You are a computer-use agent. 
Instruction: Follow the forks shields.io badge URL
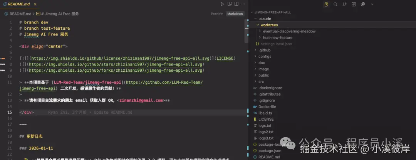pyautogui.click(x=116, y=71)
